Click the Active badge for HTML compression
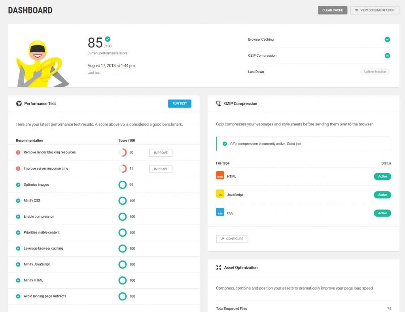This screenshot has height=312, width=405. [x=382, y=176]
